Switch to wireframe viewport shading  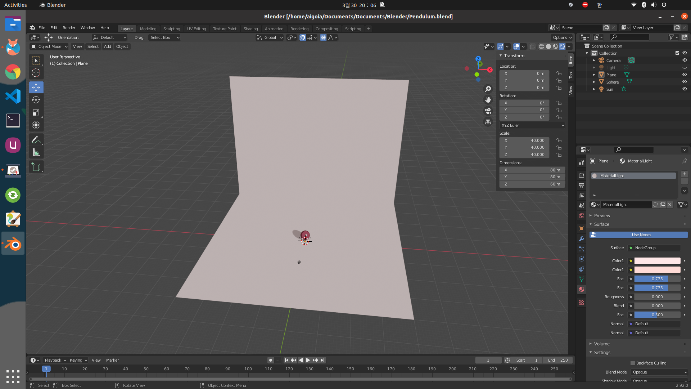[541, 46]
